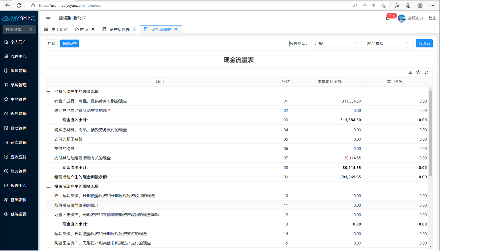This screenshot has height=251, width=501.
Task: Close the 资产负债表 tab
Action: click(135, 29)
